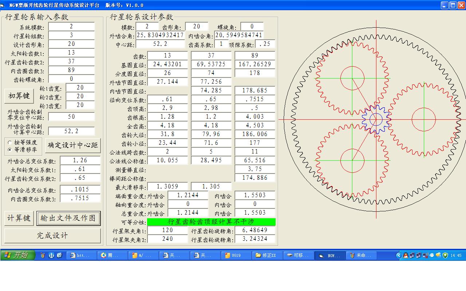Click the 太阳轮齿数1 input field
Screen dimensions: 466x291
71,53
